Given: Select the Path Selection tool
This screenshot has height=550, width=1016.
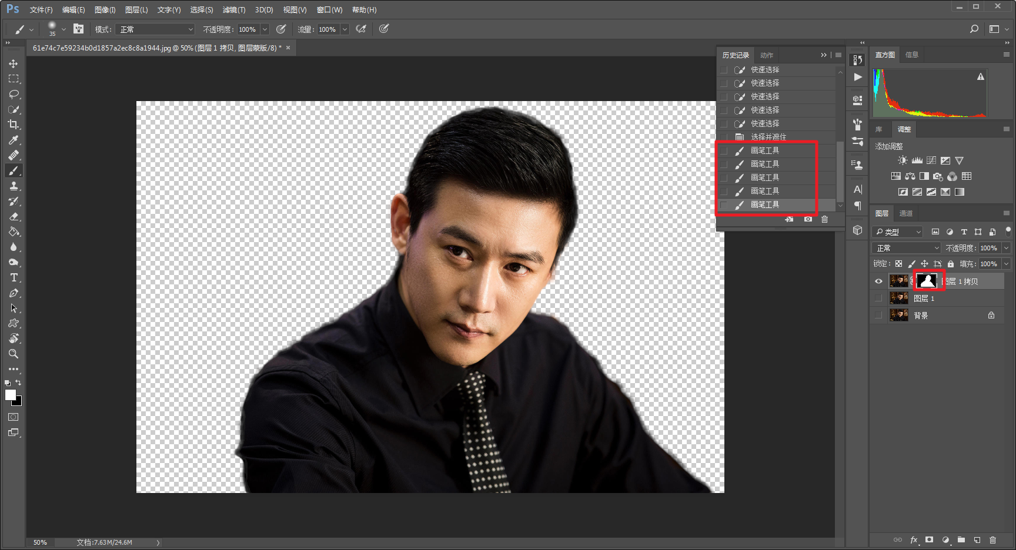Looking at the screenshot, I should coord(14,308).
